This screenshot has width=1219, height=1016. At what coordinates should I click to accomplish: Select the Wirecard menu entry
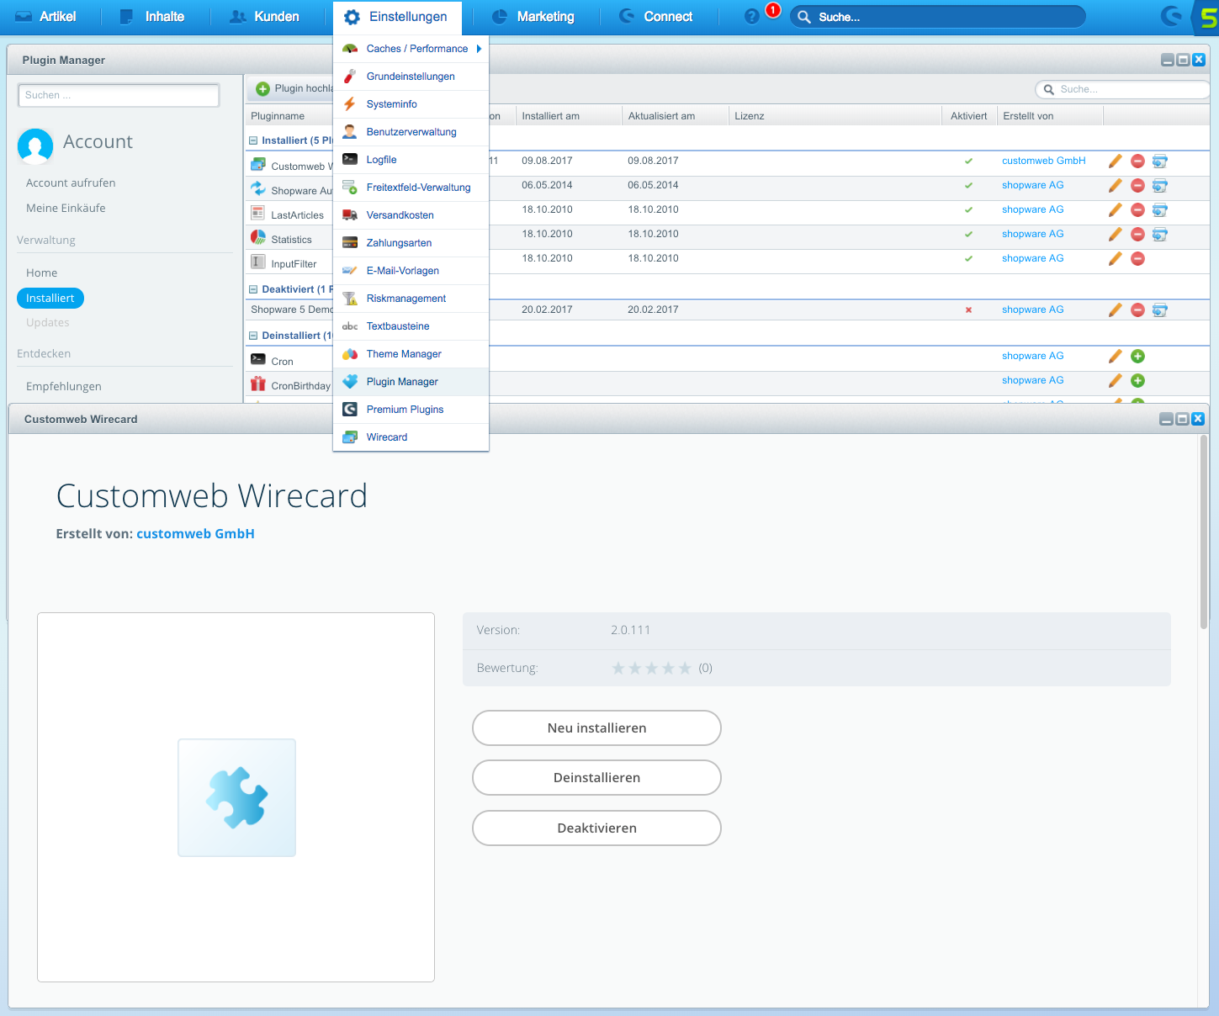[411, 437]
